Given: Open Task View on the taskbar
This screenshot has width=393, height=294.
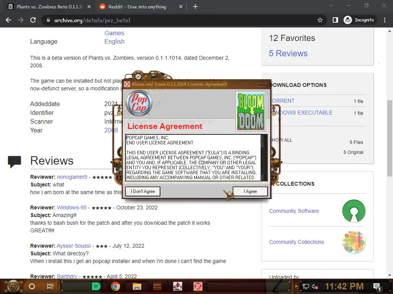Looking at the screenshot, I should pyautogui.click(x=50, y=286).
